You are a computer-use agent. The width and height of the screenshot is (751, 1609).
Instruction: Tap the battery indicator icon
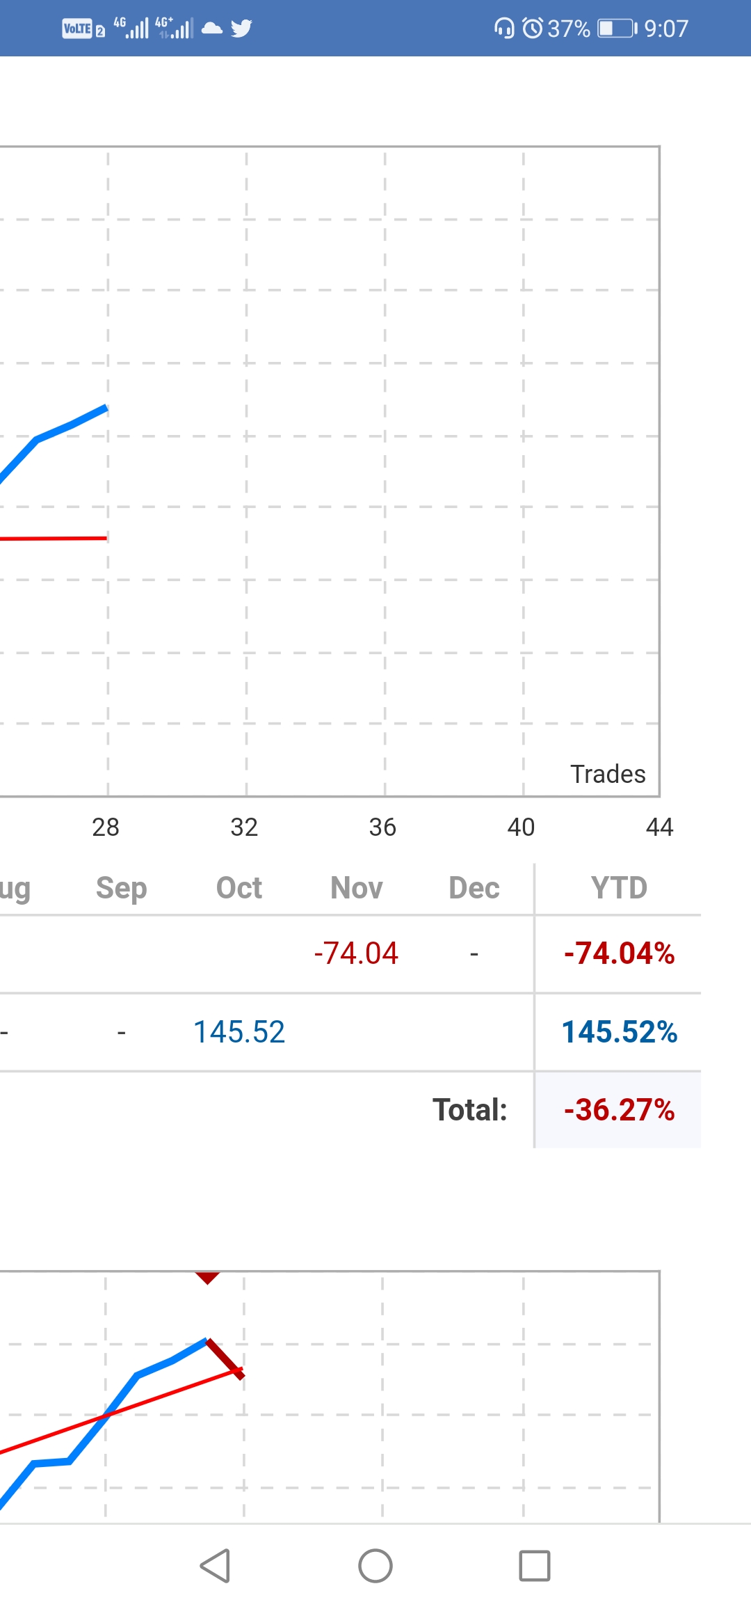click(x=617, y=29)
